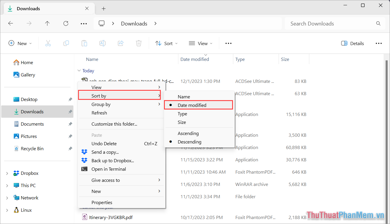Click the Share icon on the toolbar
The image size is (390, 224).
[x=120, y=43]
